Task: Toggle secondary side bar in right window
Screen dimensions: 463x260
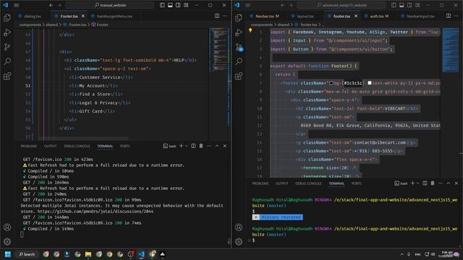Action: coord(409,5)
